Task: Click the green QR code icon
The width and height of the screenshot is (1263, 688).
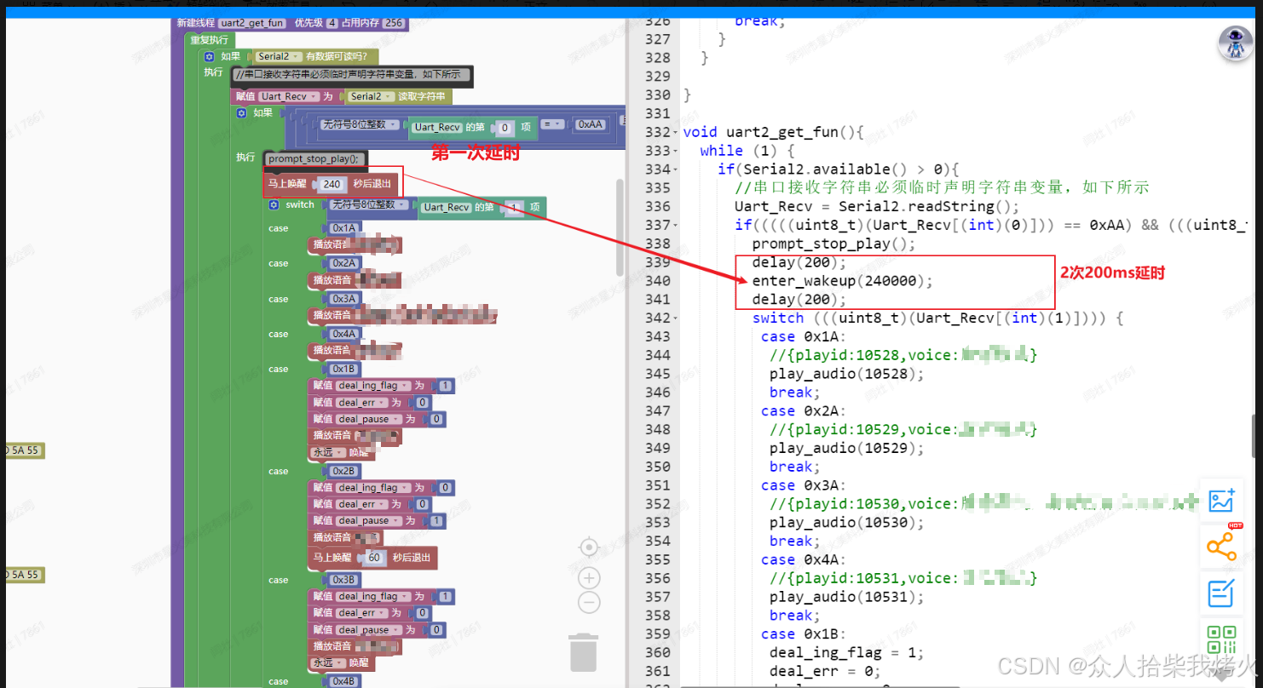Action: point(1222,639)
